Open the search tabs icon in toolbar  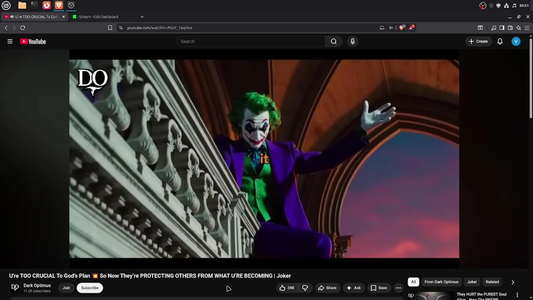(x=480, y=28)
